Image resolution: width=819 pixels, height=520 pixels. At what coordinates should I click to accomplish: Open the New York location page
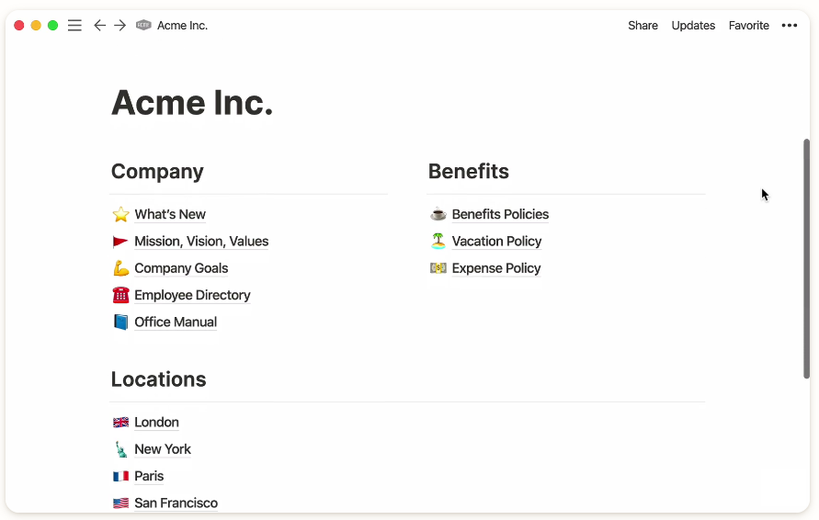[163, 449]
